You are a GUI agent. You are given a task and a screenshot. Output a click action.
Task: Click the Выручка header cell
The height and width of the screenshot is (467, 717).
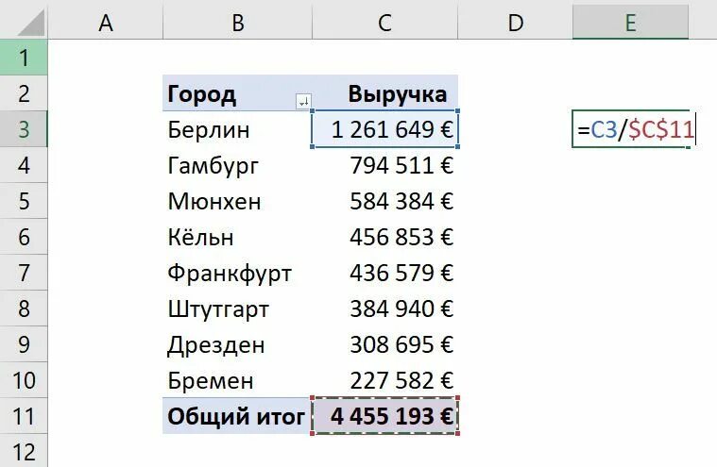click(385, 93)
